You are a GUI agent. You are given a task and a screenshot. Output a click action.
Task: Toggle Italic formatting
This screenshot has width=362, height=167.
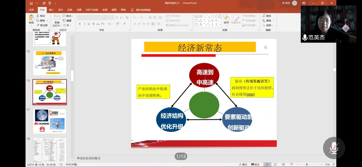(85, 24)
